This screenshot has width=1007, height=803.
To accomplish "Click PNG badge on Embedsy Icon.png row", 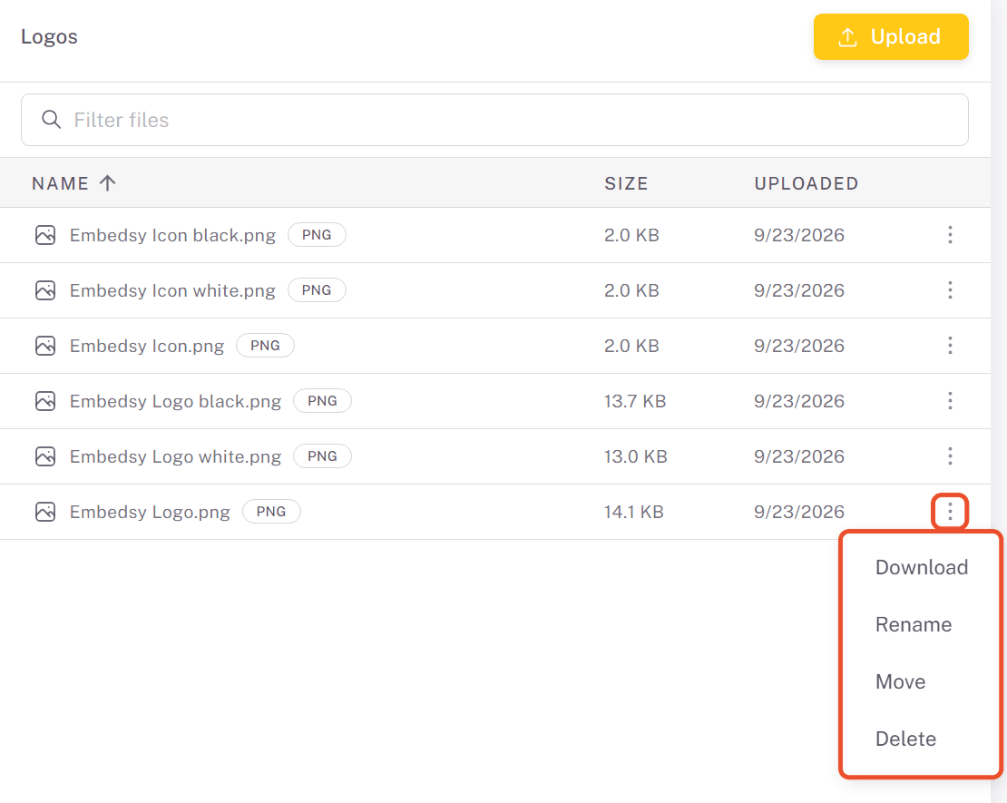I will coord(265,345).
